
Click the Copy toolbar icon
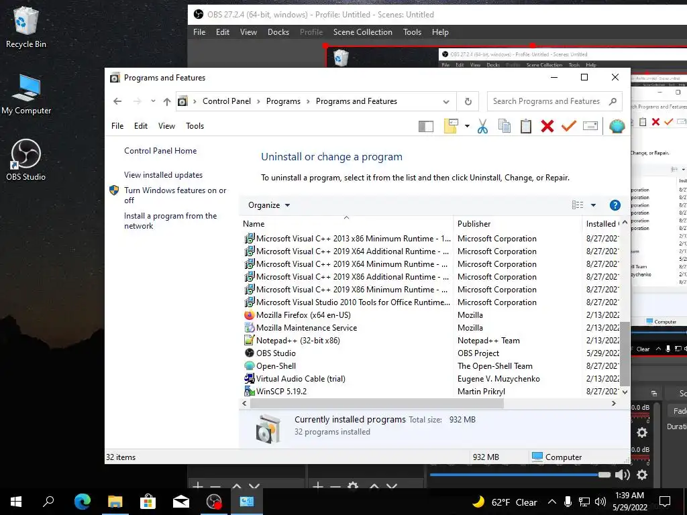[505, 126]
